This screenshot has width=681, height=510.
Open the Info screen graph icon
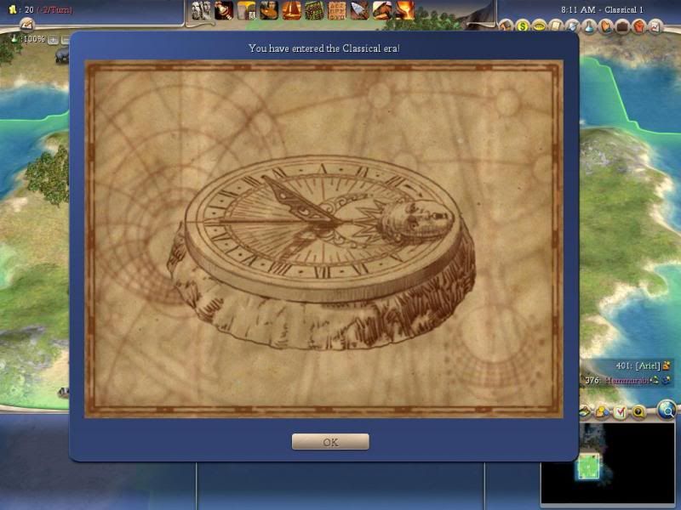coord(655,27)
